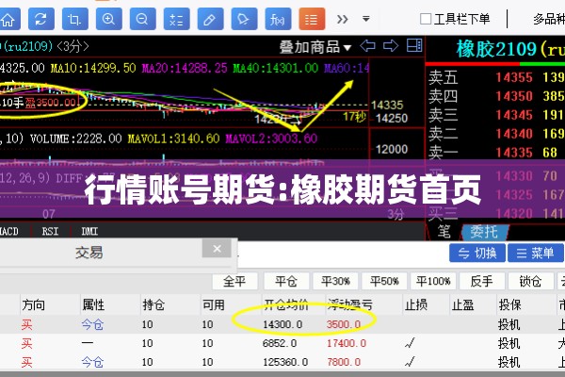Select the 笔 tab
This screenshot has height=377, width=565.
click(444, 232)
